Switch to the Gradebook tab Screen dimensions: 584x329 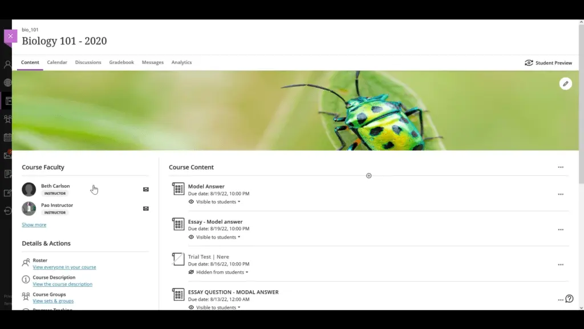tap(121, 62)
